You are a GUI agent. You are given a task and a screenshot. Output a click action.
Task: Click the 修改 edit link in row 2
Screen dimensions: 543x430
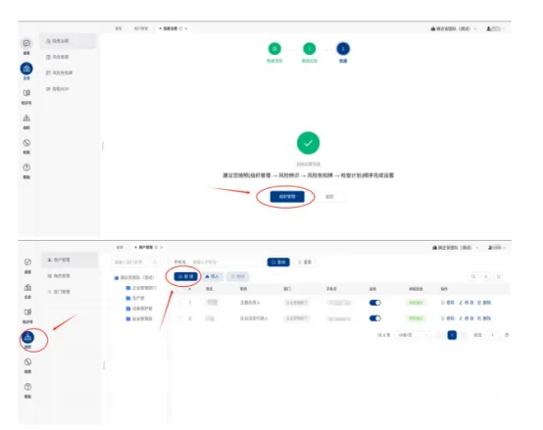click(x=467, y=318)
